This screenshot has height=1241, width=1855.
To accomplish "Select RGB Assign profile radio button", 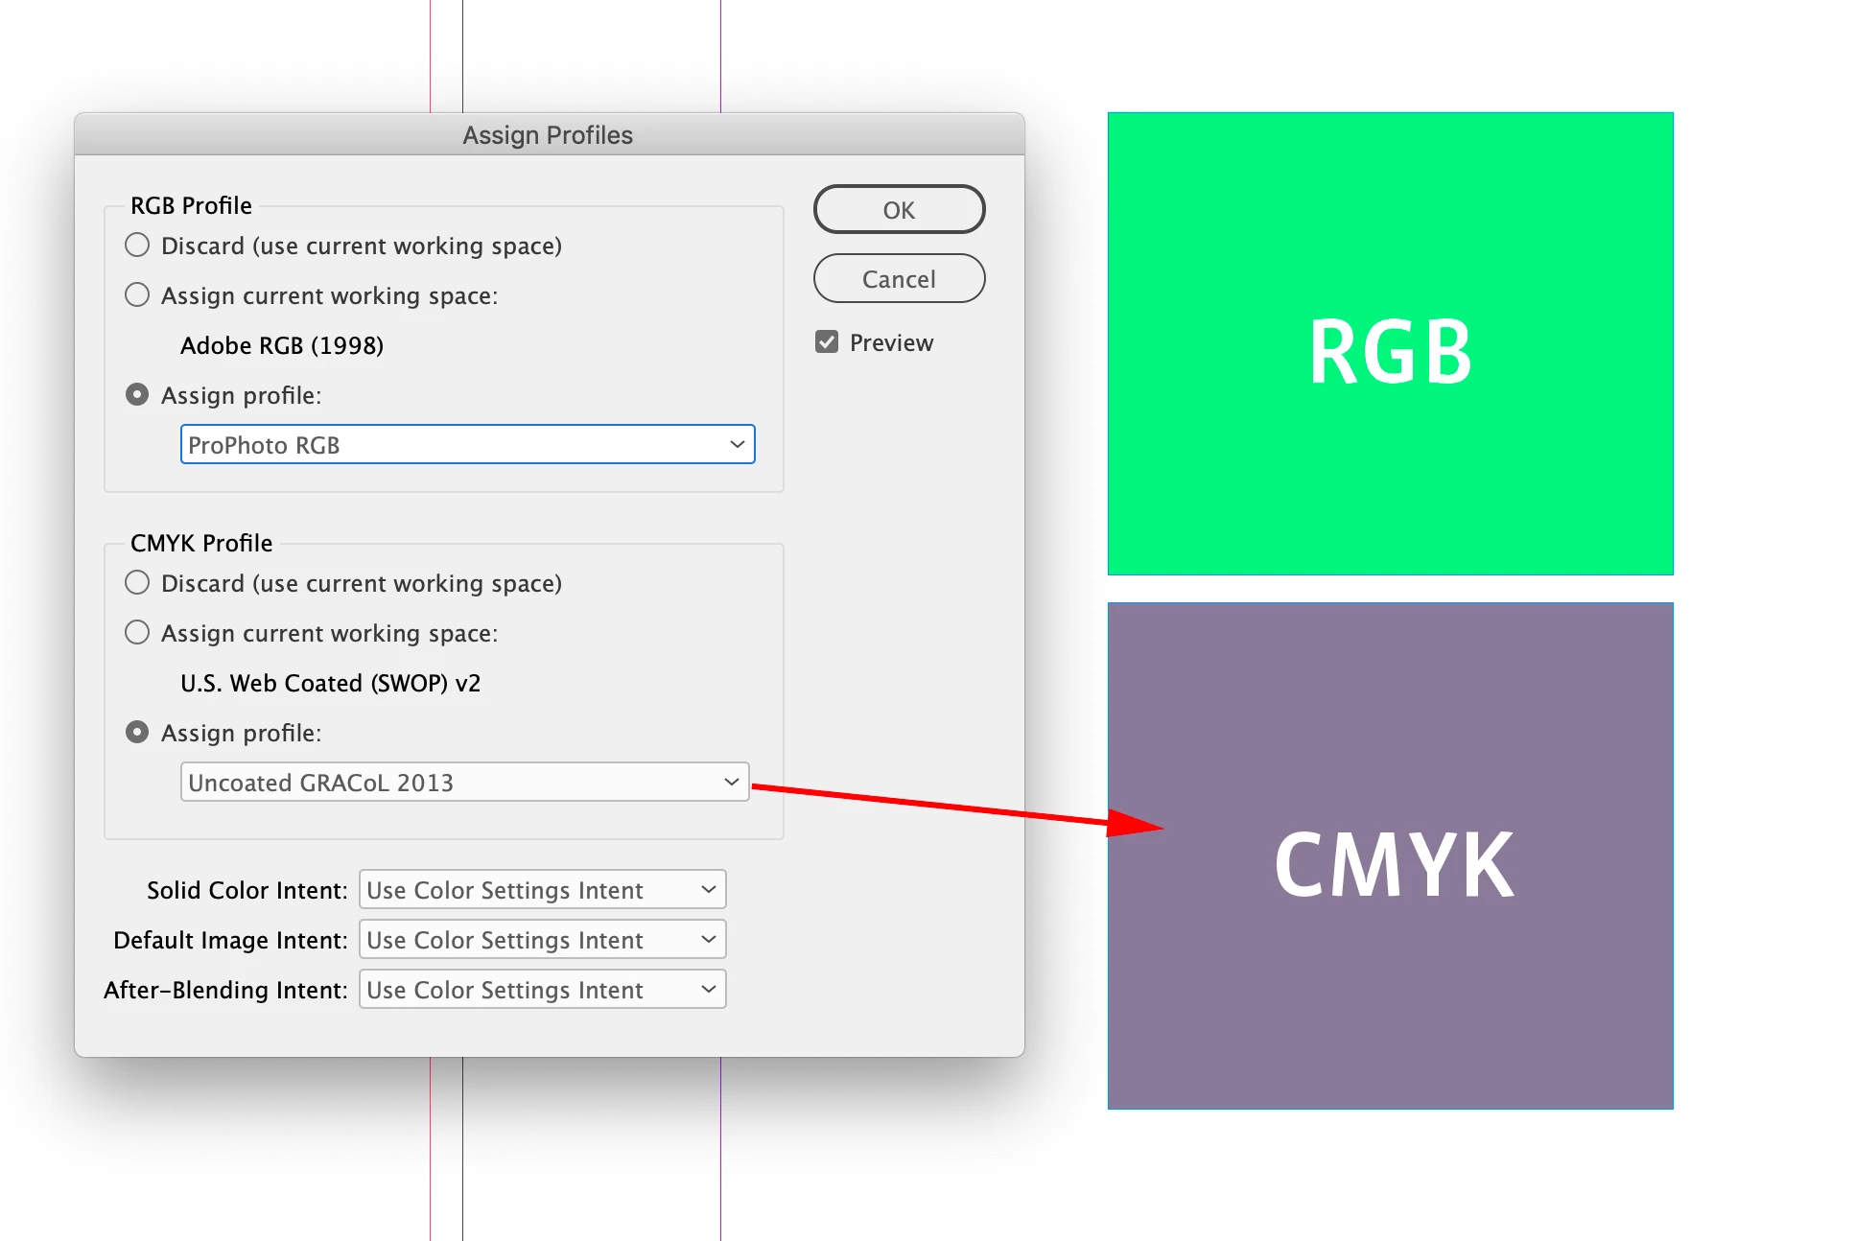I will pos(137,395).
